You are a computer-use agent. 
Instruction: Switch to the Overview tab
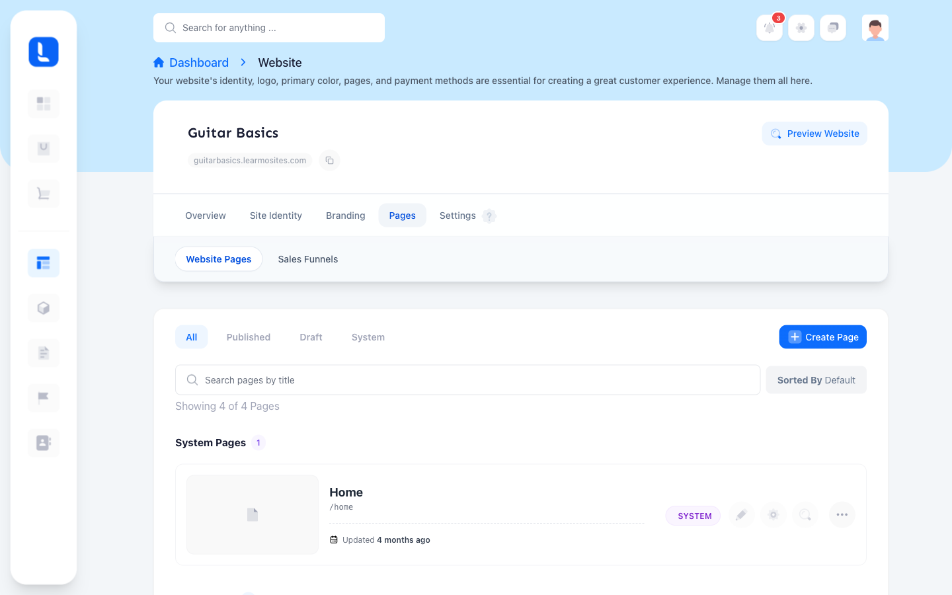coord(206,216)
